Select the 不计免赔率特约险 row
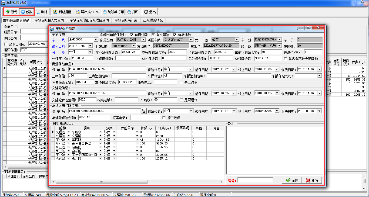This screenshot has width=369, height=197. (138, 155)
